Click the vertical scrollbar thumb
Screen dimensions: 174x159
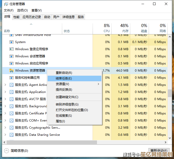click(x=170, y=93)
